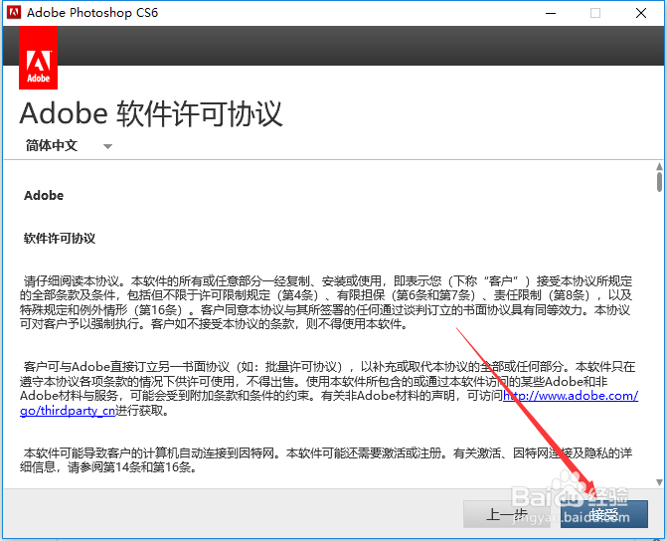Click the Photoshop title bar app icon
Viewport: 667px width, 541px height.
[14, 12]
